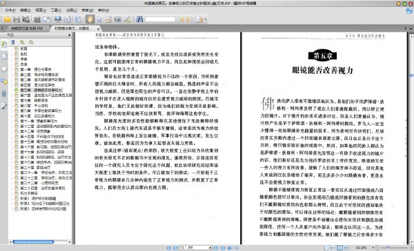Select the Hand tool in toolbar
414x251 pixels.
90,19
